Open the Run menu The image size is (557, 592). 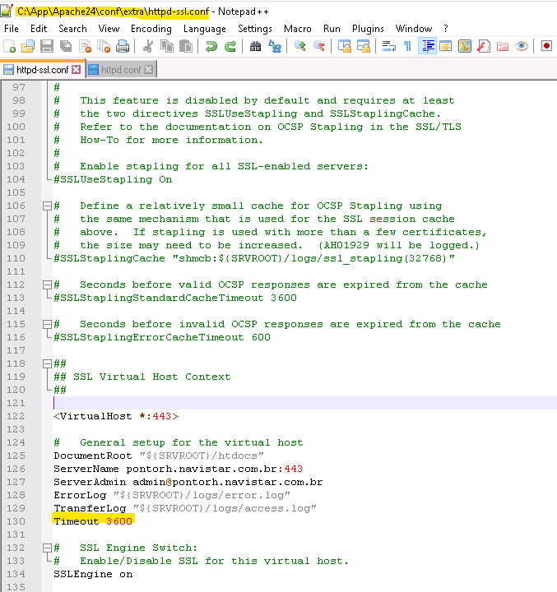(332, 29)
